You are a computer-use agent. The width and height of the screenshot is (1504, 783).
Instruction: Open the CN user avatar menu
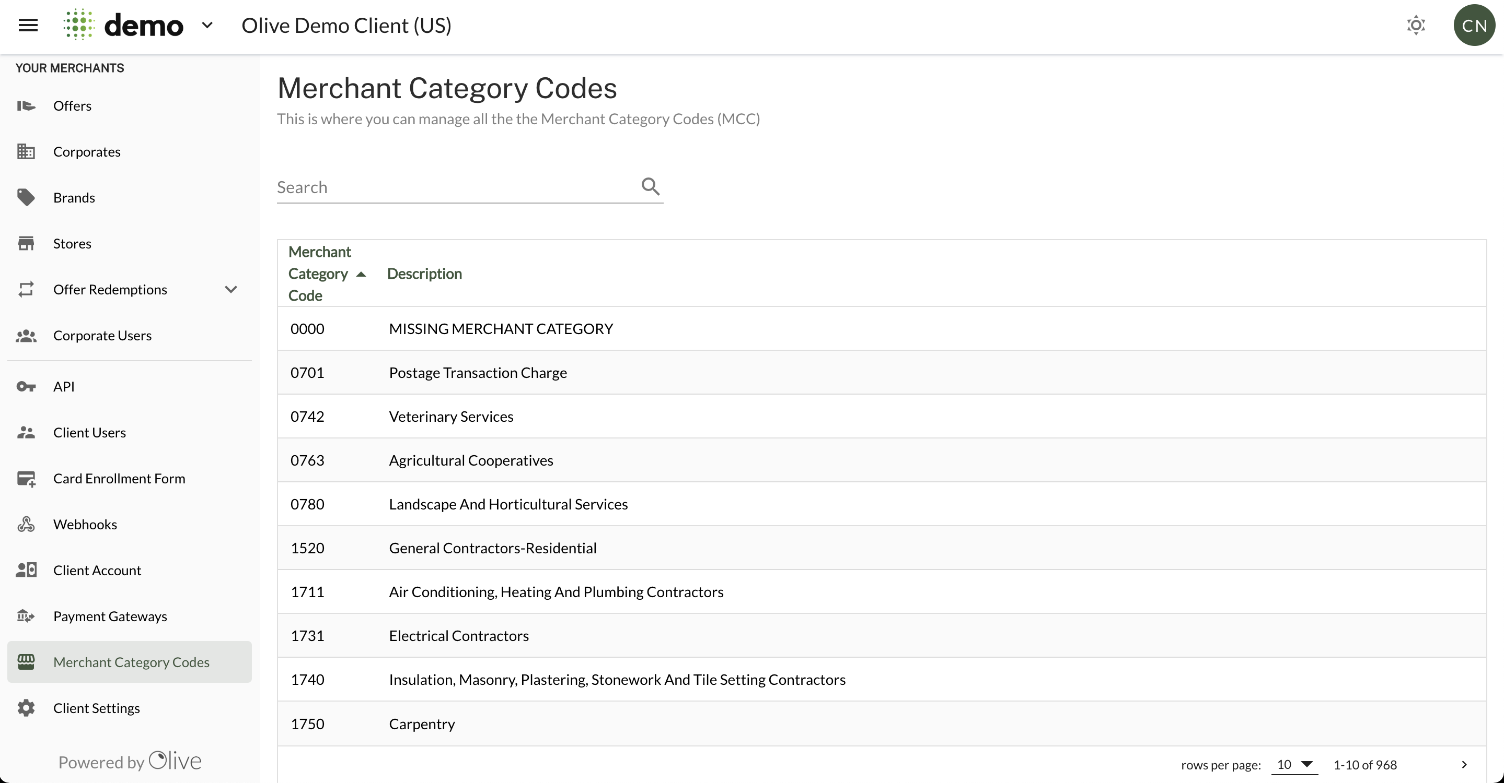pos(1474,25)
